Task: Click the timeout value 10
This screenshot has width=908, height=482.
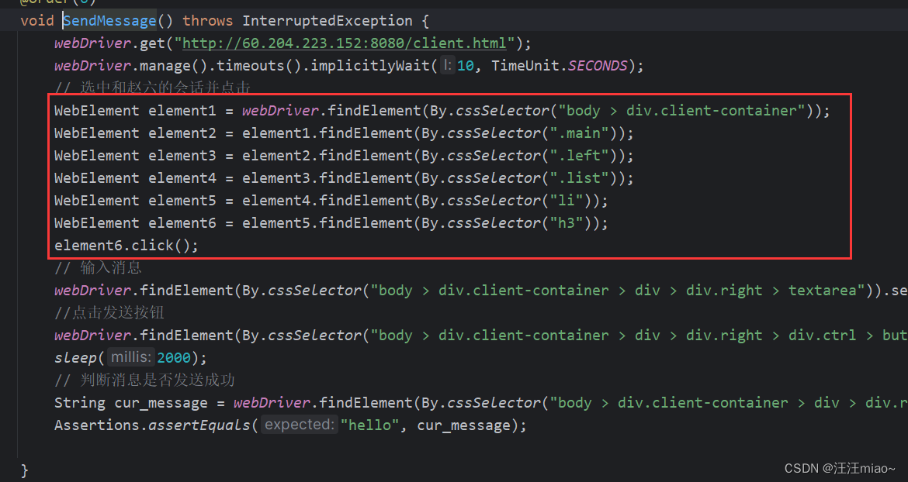Action: pos(465,66)
